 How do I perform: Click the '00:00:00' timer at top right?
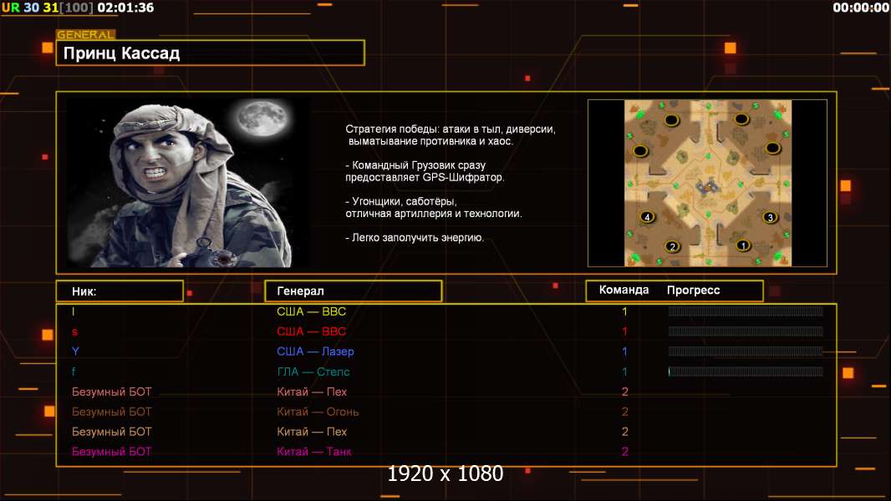[861, 8]
